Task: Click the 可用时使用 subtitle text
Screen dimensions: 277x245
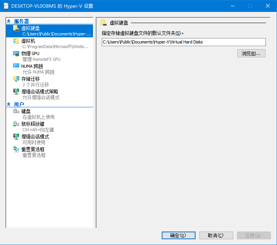Action: (34, 142)
